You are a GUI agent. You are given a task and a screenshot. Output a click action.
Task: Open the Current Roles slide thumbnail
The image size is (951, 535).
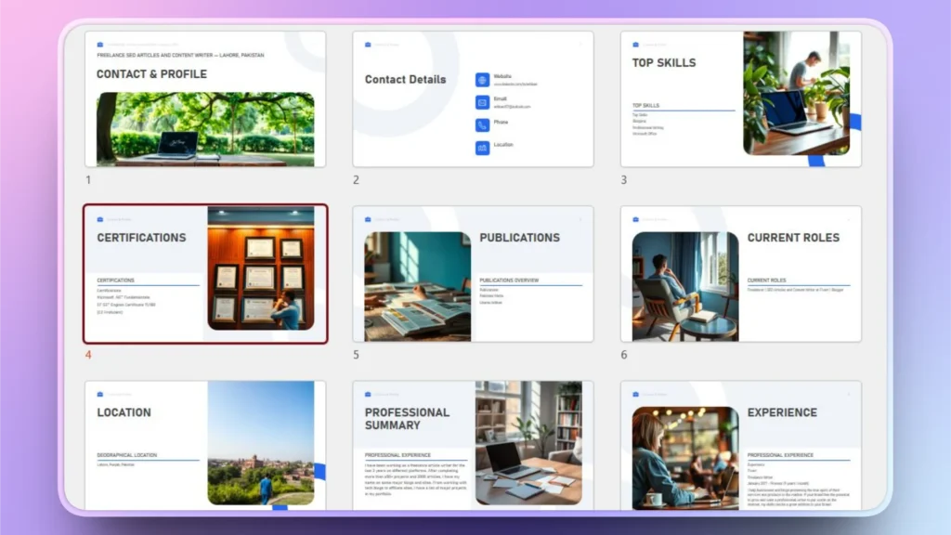740,274
